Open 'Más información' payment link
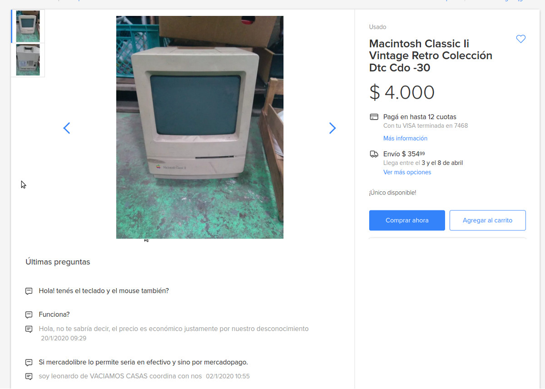The width and height of the screenshot is (545, 389). coord(405,138)
